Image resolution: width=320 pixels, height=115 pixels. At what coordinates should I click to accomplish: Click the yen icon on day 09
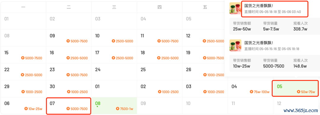68,41
